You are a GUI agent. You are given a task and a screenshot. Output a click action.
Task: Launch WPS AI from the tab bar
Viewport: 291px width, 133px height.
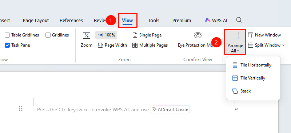click(x=216, y=20)
